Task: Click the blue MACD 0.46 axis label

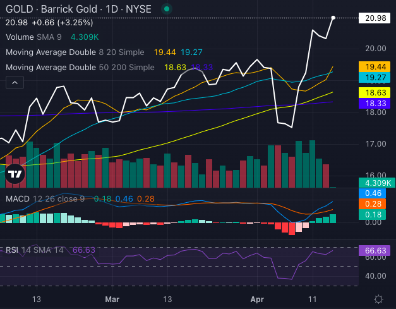Action: 375,193
